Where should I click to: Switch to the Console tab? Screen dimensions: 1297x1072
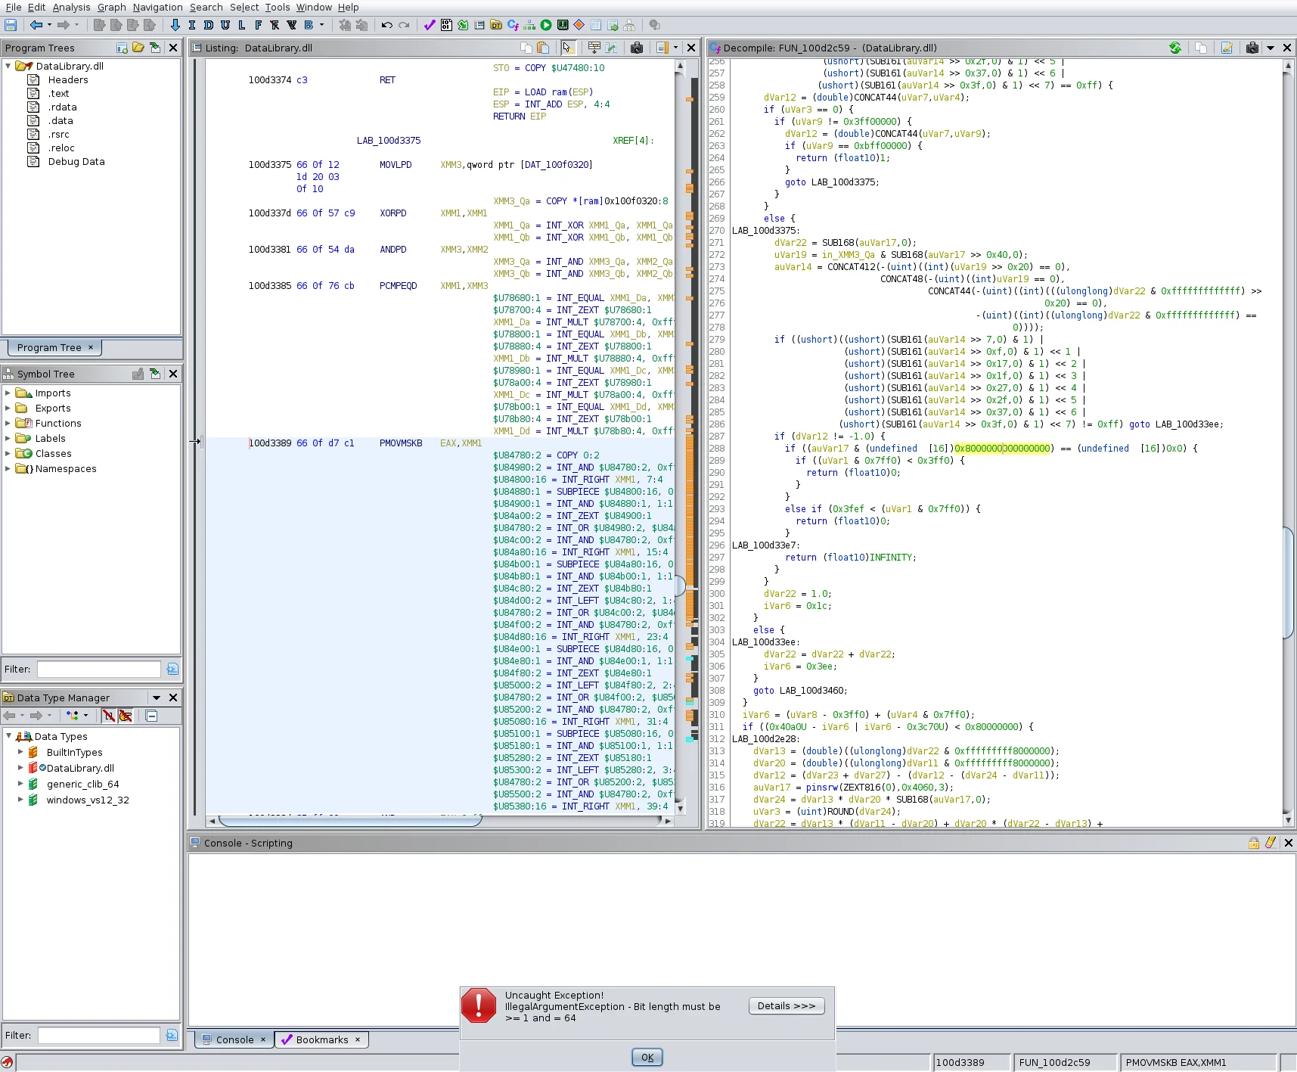[x=234, y=1039]
